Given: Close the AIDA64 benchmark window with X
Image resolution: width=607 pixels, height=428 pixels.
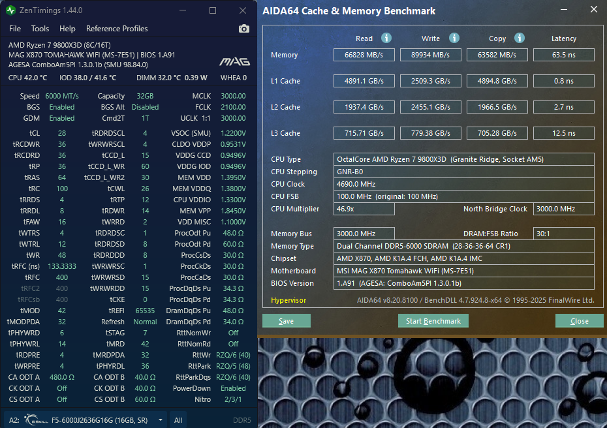Looking at the screenshot, I should pyautogui.click(x=594, y=9).
